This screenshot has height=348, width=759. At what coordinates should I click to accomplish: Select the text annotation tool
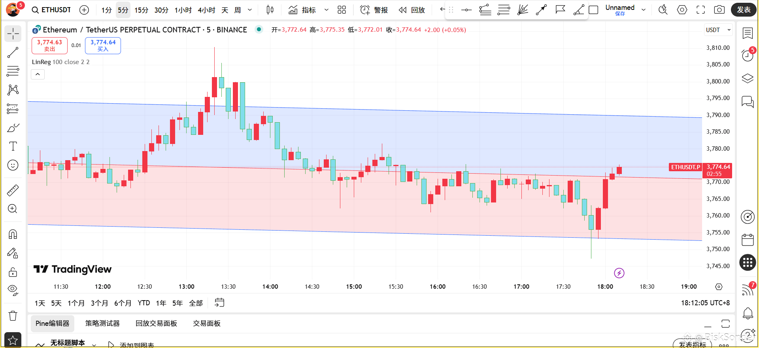(x=13, y=146)
